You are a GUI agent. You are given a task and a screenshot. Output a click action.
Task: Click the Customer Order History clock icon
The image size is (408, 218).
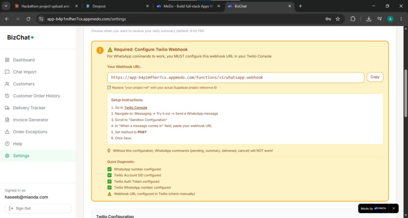(7, 96)
